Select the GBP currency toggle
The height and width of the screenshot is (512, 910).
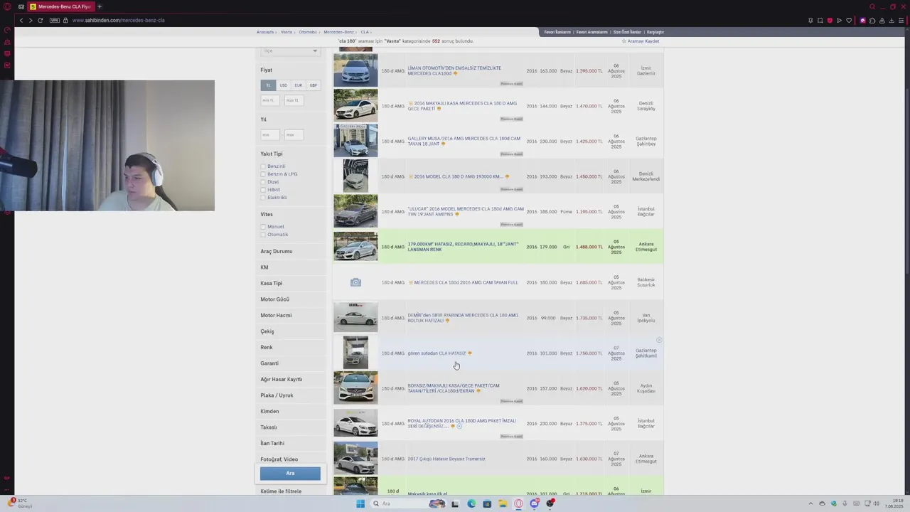pyautogui.click(x=313, y=85)
